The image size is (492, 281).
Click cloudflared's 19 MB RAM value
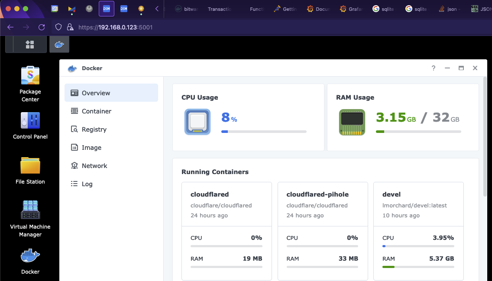pyautogui.click(x=252, y=259)
